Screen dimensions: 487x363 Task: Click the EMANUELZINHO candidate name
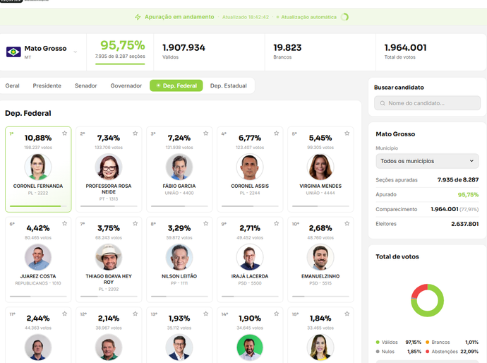pyautogui.click(x=320, y=276)
